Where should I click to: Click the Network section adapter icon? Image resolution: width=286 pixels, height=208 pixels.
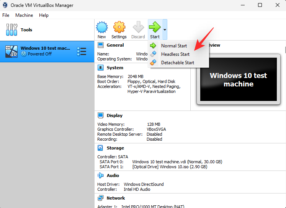coord(100,198)
